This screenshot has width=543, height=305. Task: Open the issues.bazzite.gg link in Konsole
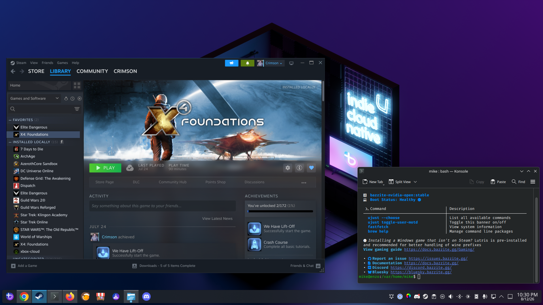(x=438, y=259)
